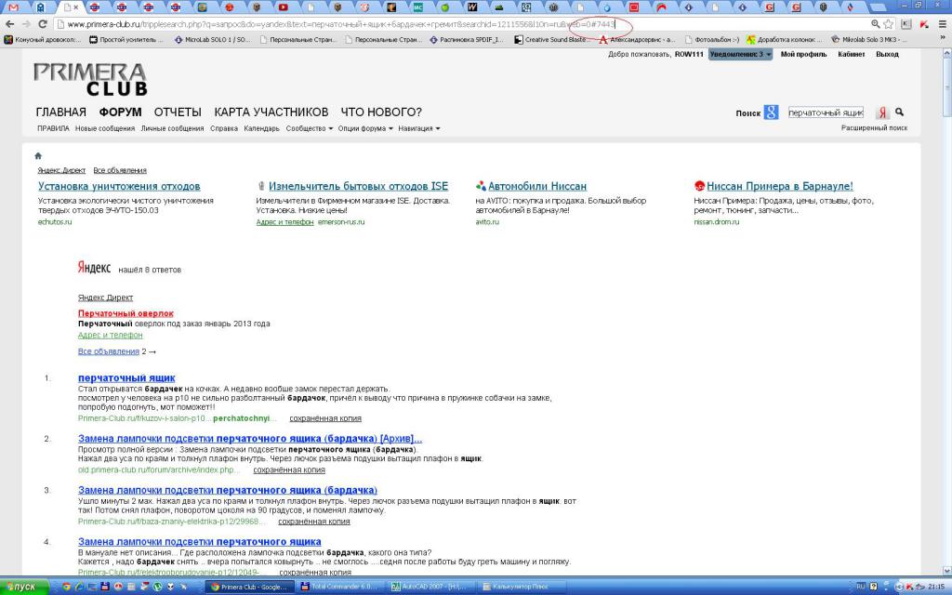Open the 'Календарь' submenu link
952x595 pixels.
(261, 128)
